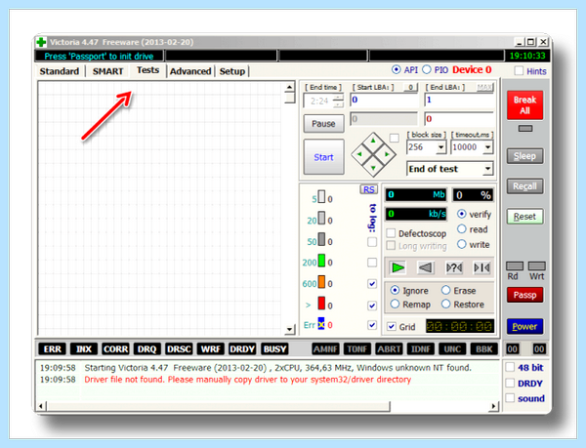The width and height of the screenshot is (586, 448).
Task: Click the BUSY status indicator
Action: tap(274, 349)
